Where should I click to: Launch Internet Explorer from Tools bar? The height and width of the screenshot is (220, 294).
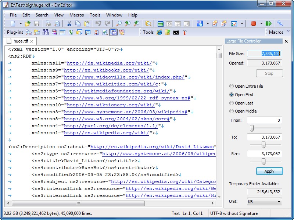[159, 32]
